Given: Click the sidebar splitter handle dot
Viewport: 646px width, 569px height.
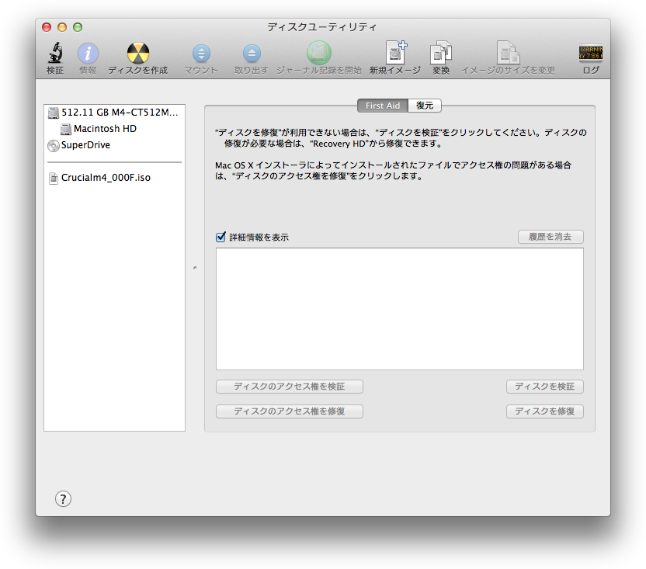Looking at the screenshot, I should [195, 269].
